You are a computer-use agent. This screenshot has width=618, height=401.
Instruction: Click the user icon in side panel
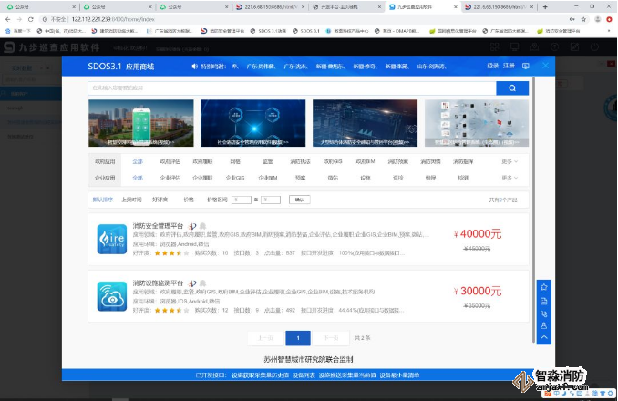(x=544, y=324)
